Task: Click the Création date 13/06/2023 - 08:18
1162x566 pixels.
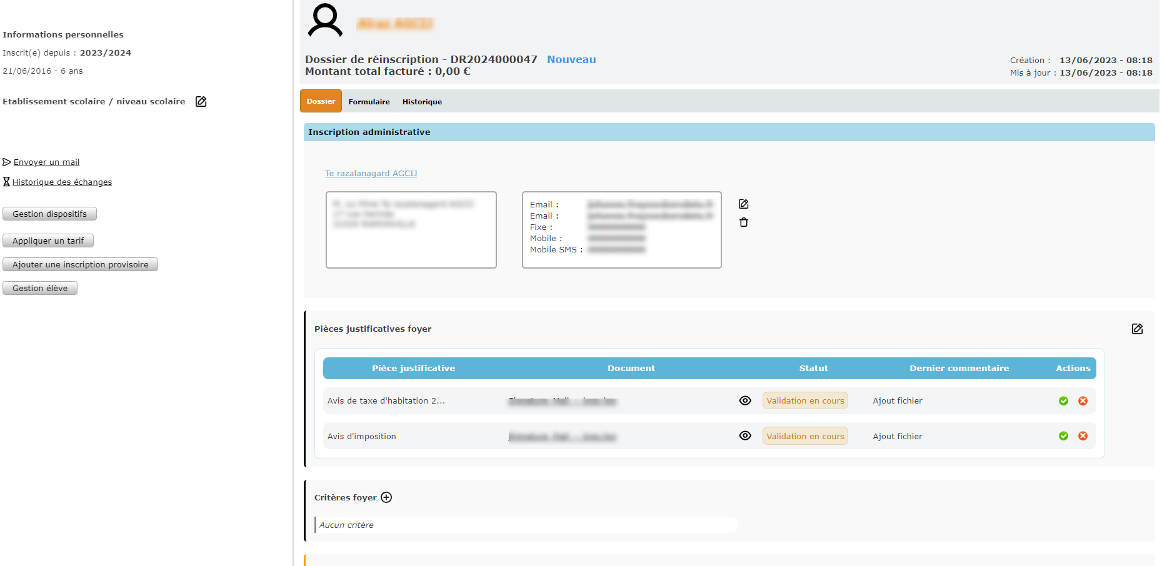Action: (1106, 61)
